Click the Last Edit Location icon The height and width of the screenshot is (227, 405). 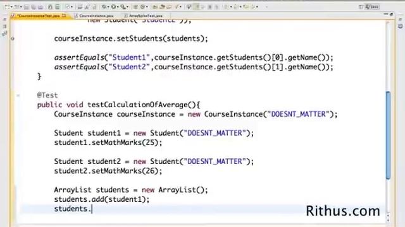[x=246, y=7]
